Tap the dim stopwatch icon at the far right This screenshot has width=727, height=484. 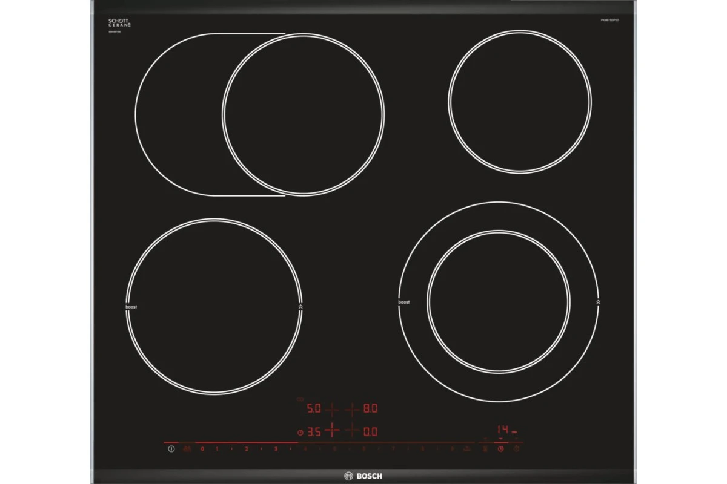(x=516, y=448)
